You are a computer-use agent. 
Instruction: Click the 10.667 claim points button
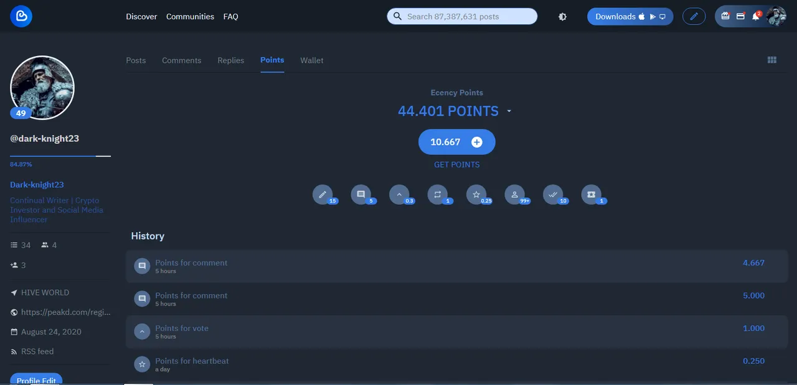pos(457,142)
